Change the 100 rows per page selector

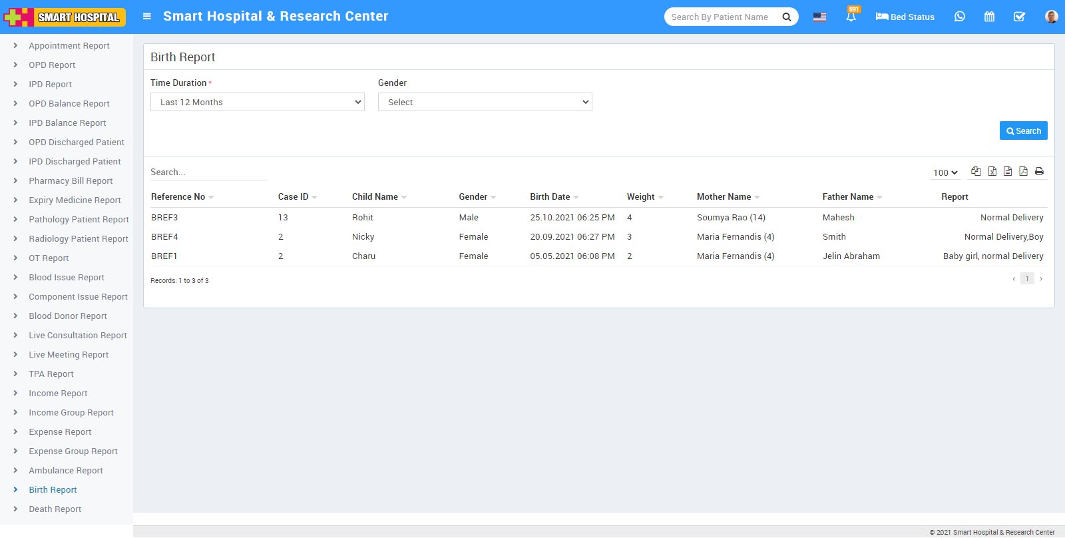945,172
